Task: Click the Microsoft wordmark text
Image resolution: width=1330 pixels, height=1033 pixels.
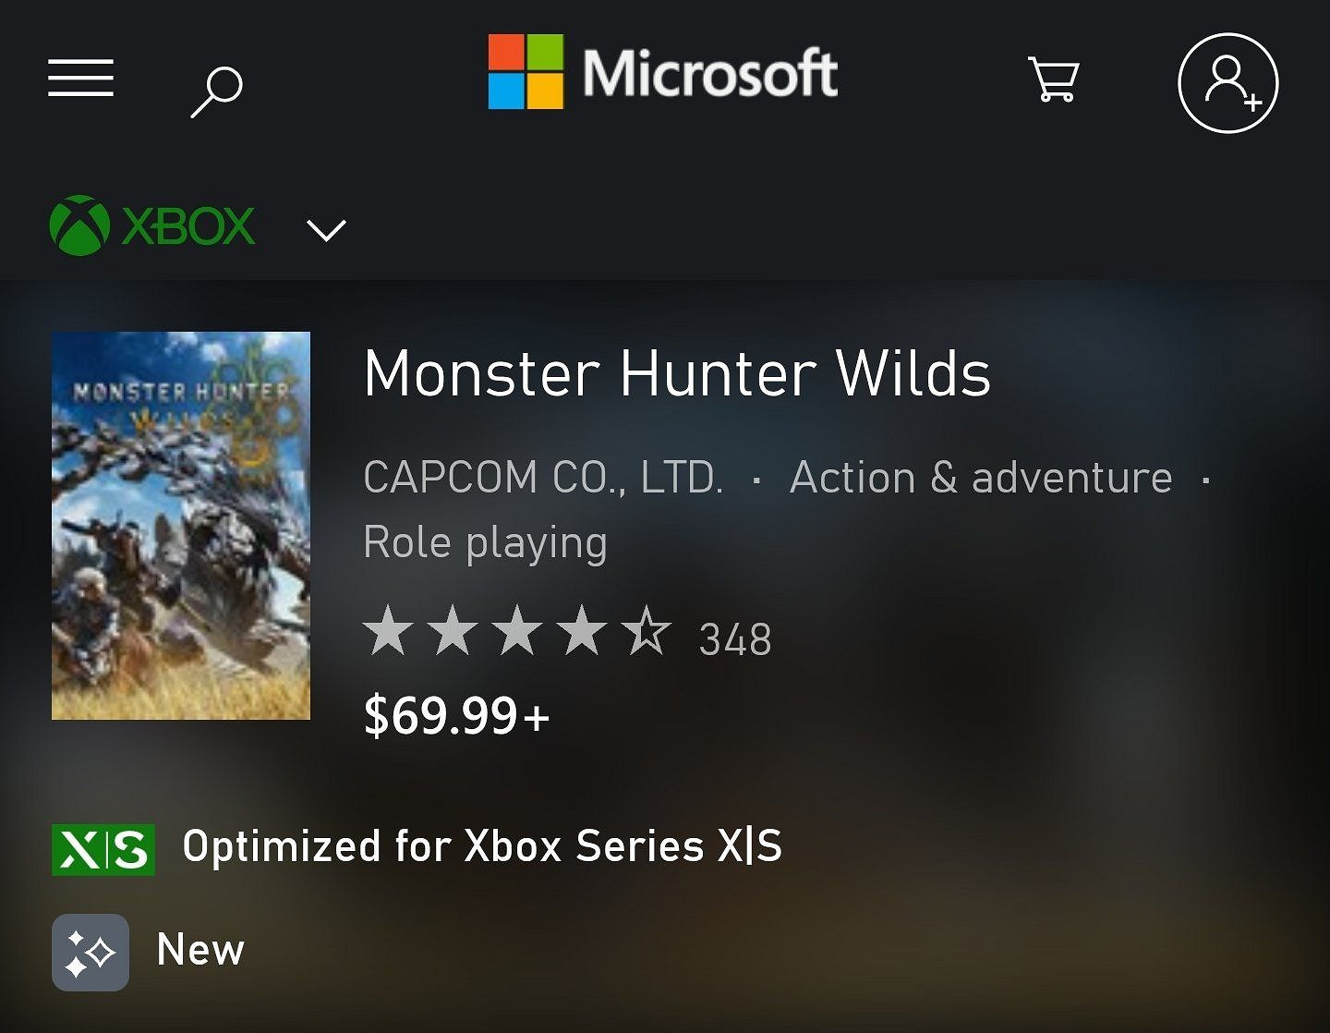Action: (709, 74)
